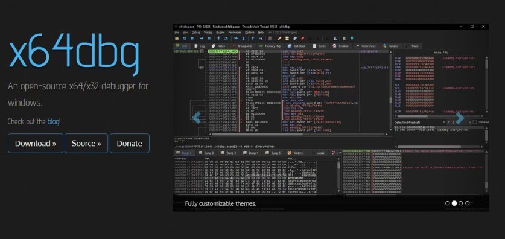Select the second carousel indicator dot

tap(454, 203)
